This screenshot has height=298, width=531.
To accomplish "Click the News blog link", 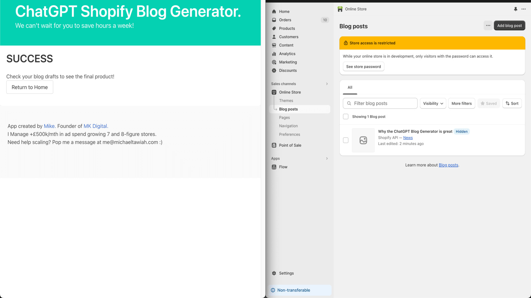I will (x=408, y=138).
